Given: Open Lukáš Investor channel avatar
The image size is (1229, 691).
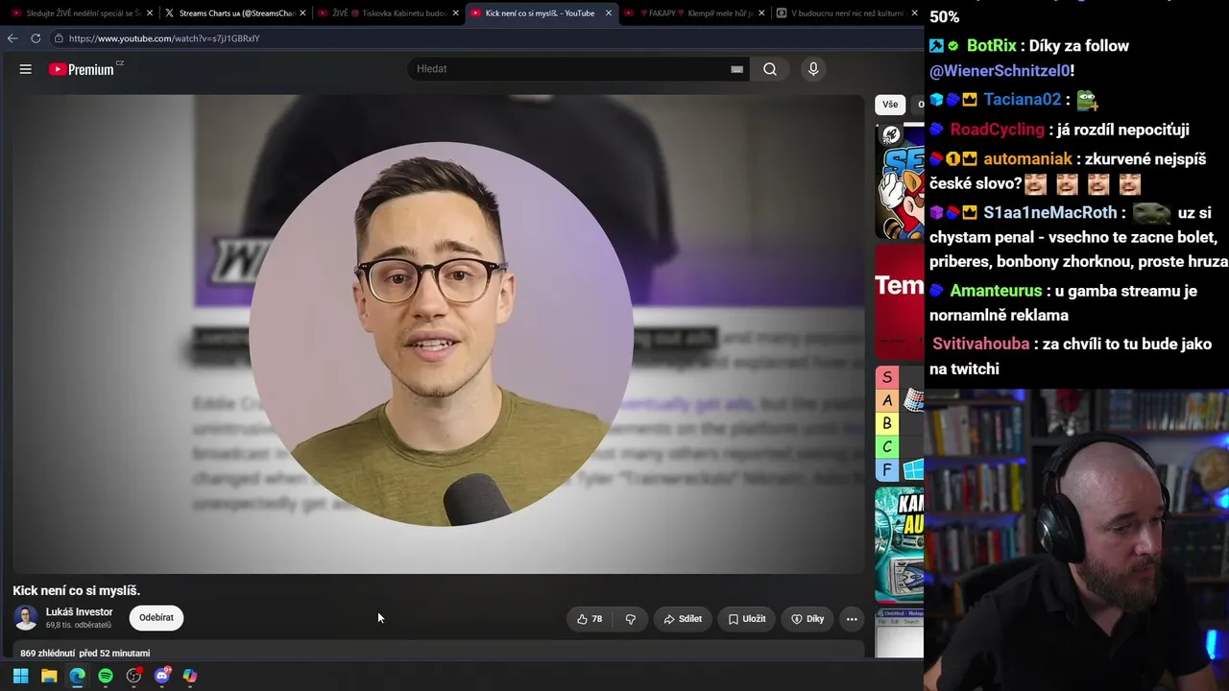Looking at the screenshot, I should click(x=26, y=618).
